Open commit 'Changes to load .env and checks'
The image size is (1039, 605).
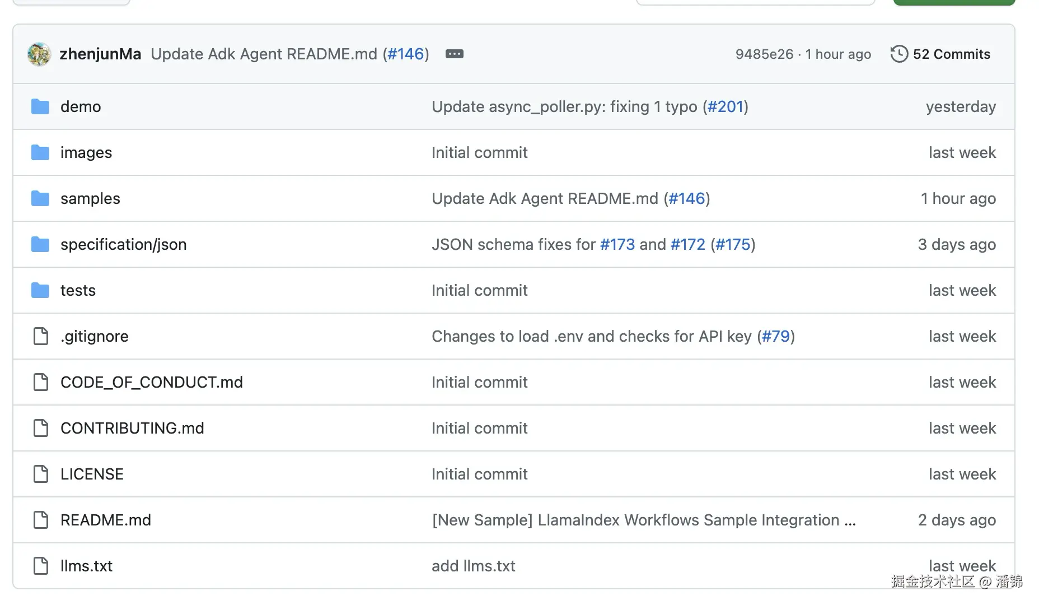click(x=592, y=336)
